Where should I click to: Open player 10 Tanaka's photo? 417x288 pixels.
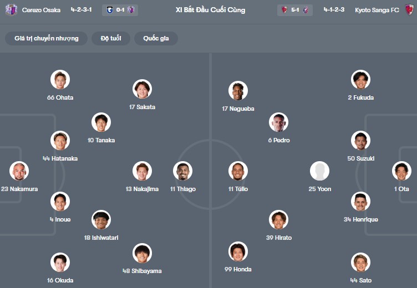point(101,122)
